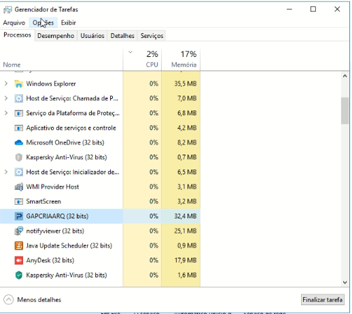Maximize the Gerenciador de Tarefas window
Screen dimensions: 352x314
pyautogui.click(x=313, y=9)
